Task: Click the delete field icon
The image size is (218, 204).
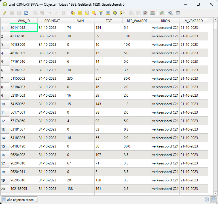Action: [138, 13]
